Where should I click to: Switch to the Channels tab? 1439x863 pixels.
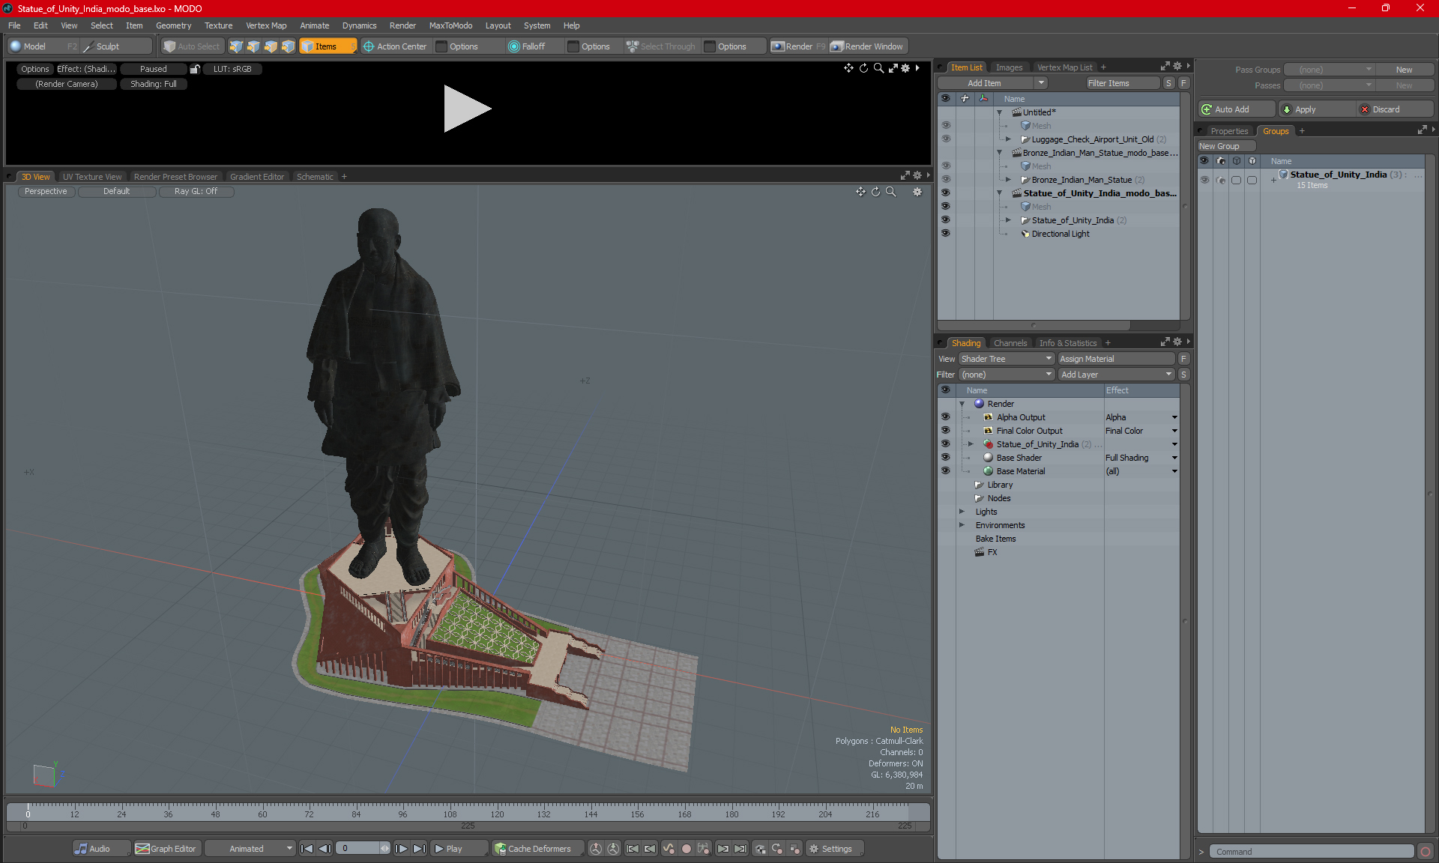(1010, 343)
